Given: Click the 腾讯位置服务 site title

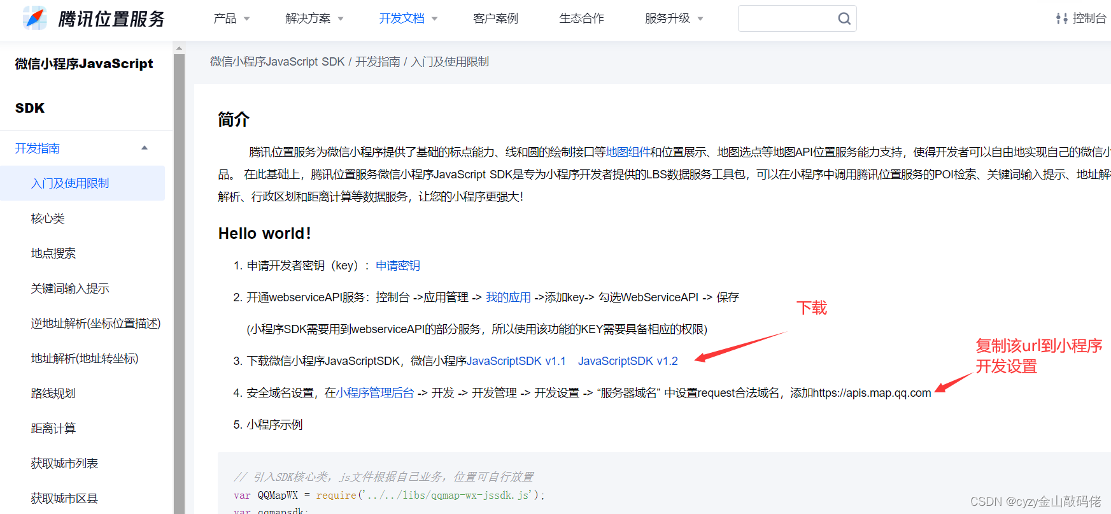Looking at the screenshot, I should tap(111, 19).
